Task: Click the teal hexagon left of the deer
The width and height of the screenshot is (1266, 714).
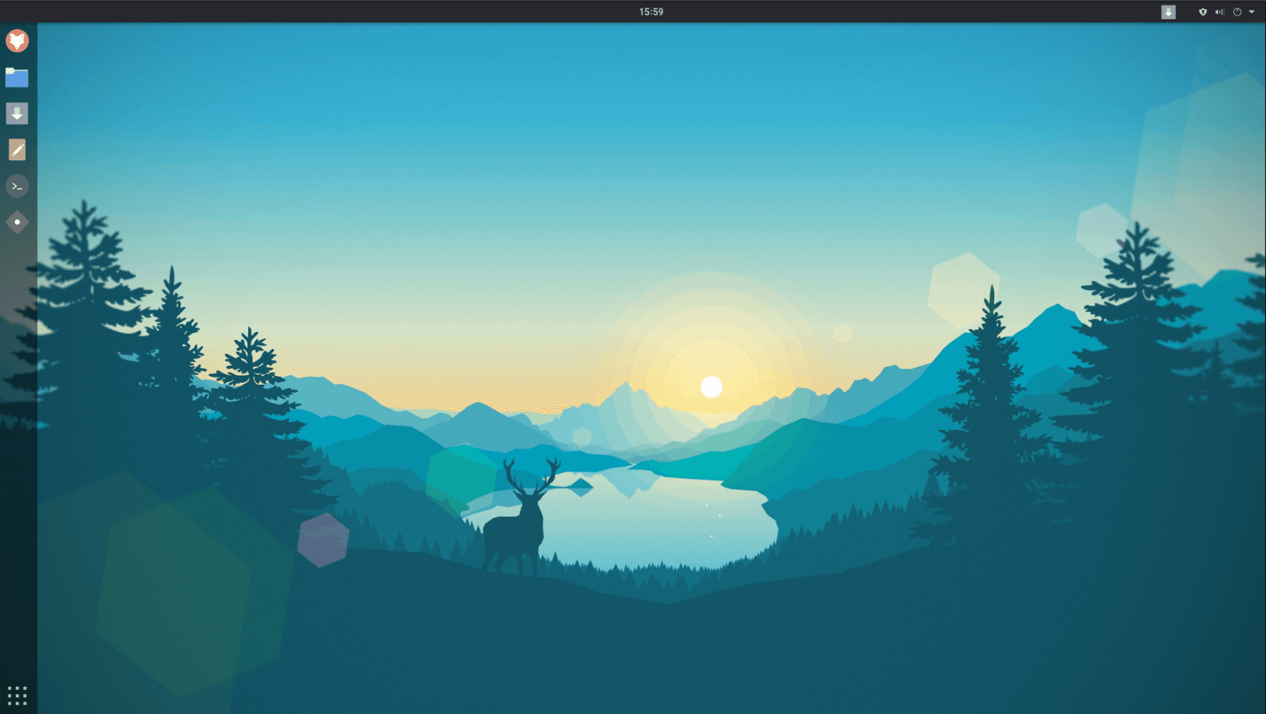Action: point(460,477)
